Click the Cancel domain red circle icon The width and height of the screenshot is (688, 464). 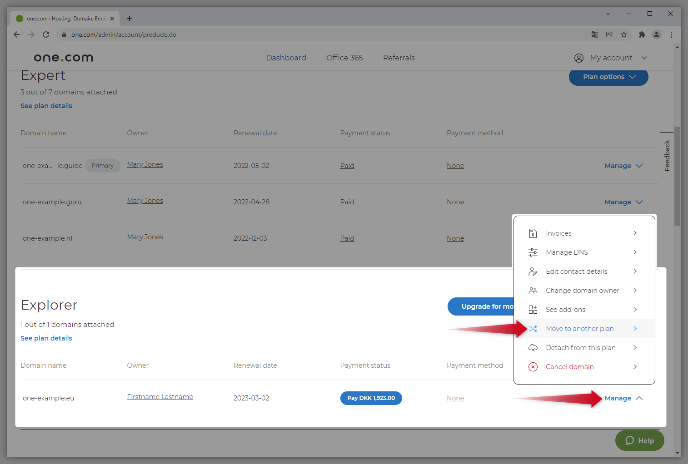[x=533, y=366]
